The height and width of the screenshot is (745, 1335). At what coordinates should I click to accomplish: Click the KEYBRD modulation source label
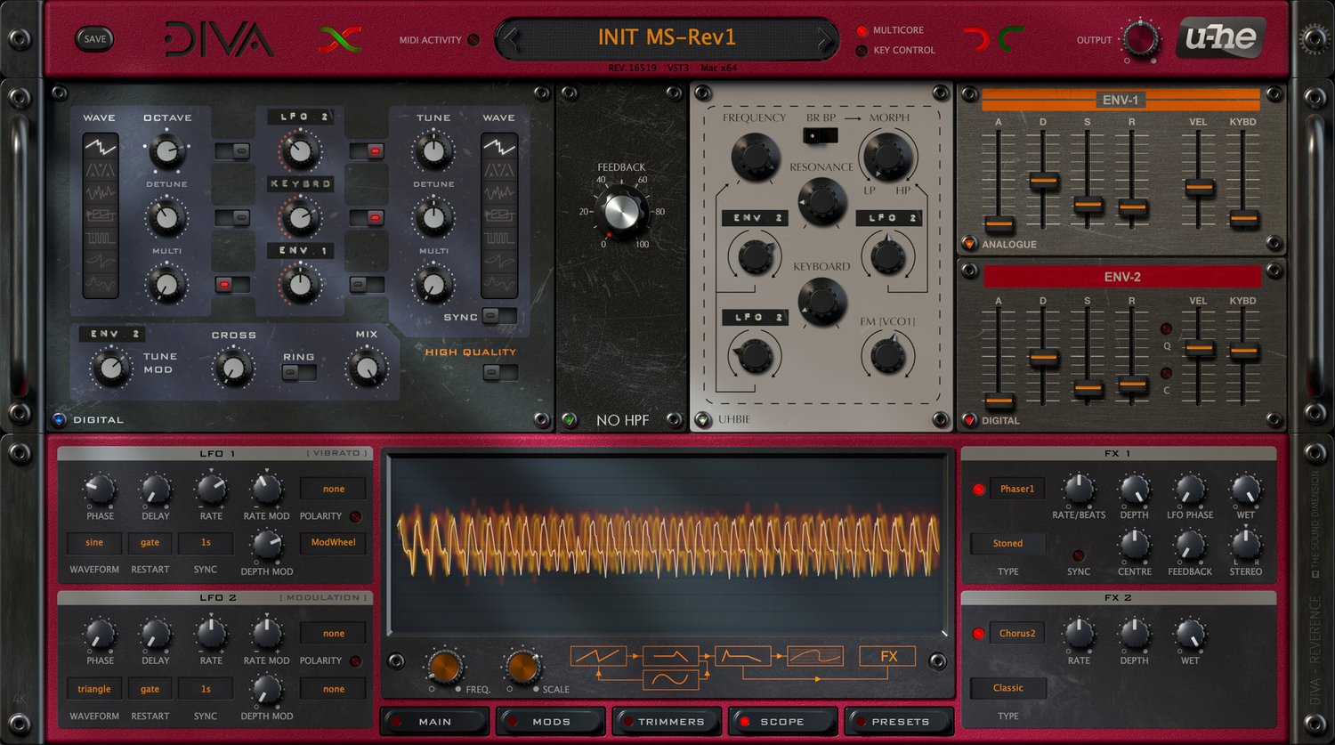[300, 183]
